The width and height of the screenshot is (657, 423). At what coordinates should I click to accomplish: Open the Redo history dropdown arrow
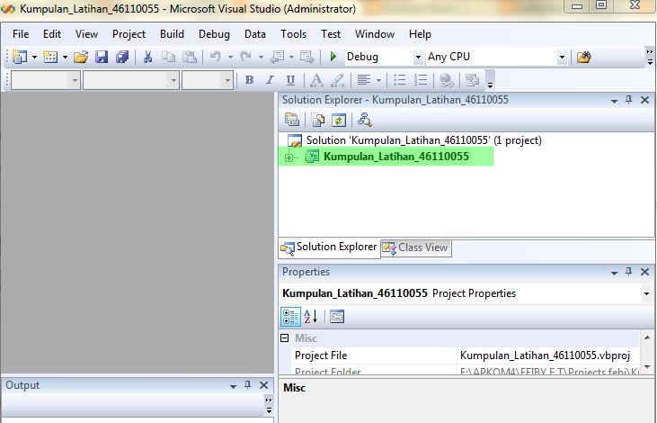pos(261,57)
